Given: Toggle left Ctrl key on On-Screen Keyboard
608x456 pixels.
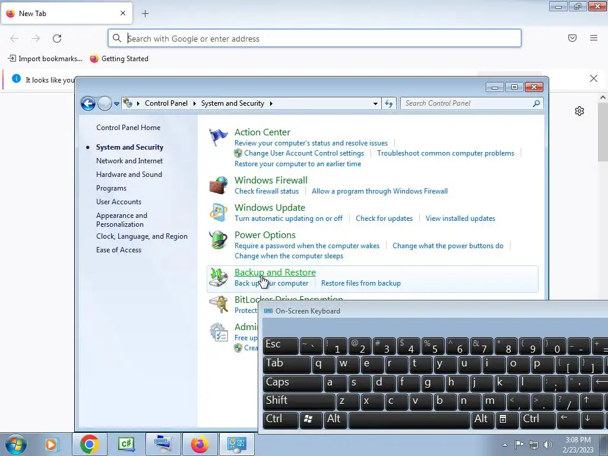Looking at the screenshot, I should (x=281, y=420).
